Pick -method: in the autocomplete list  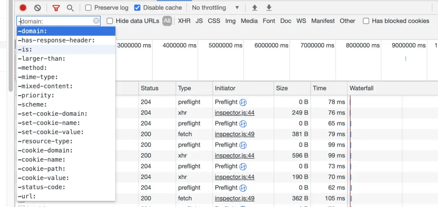[x=32, y=68]
